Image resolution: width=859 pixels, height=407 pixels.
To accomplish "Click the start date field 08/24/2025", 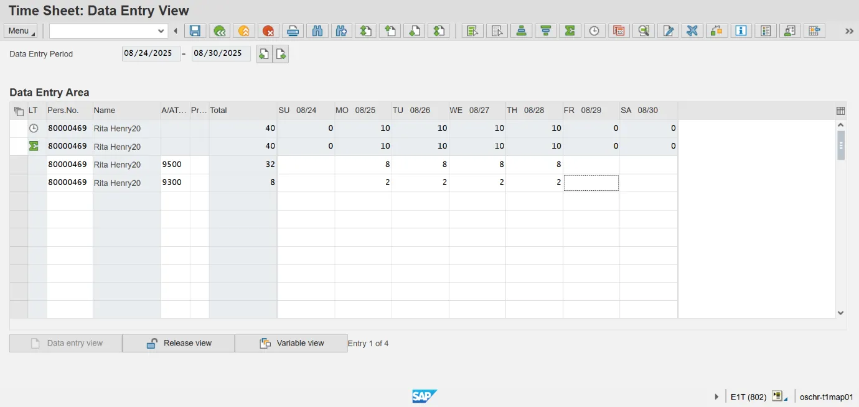I will 151,53.
